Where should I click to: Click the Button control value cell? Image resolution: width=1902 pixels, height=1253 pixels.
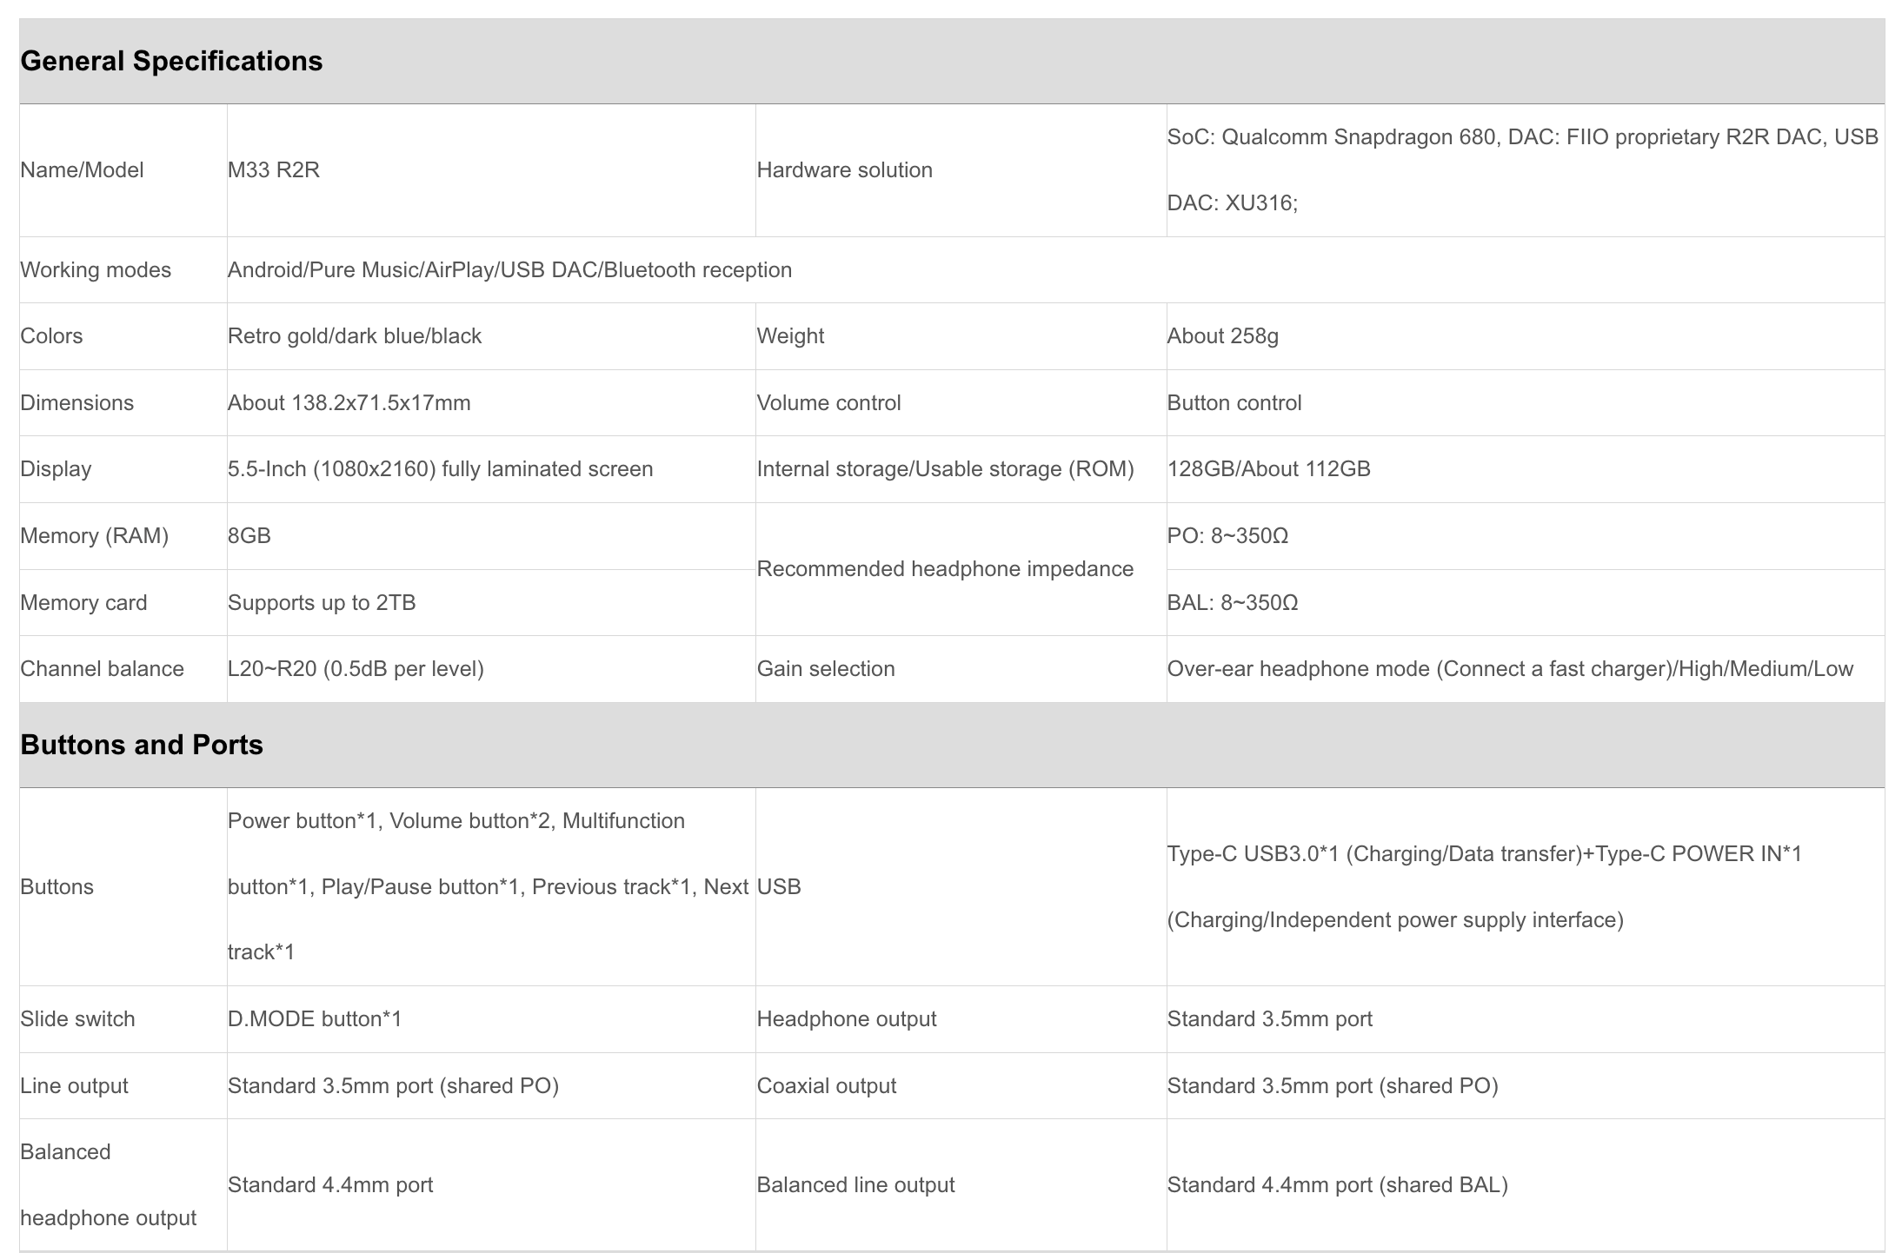[x=1234, y=403]
